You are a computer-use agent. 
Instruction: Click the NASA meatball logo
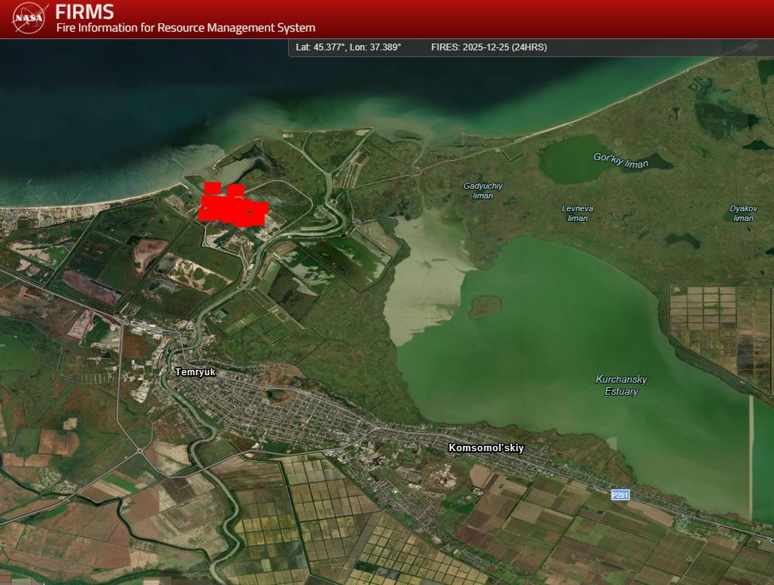[x=30, y=18]
